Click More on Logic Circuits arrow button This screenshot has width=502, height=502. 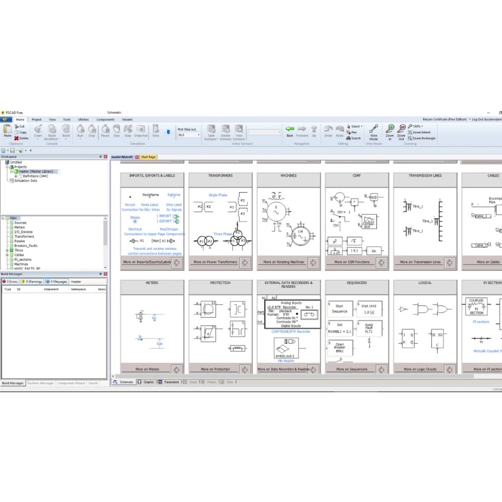pos(450,370)
